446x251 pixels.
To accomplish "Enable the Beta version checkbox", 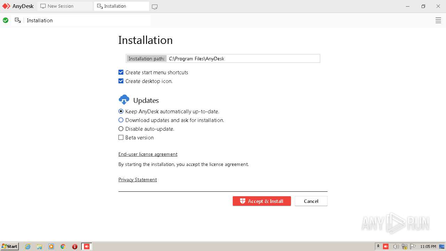I will point(121,137).
